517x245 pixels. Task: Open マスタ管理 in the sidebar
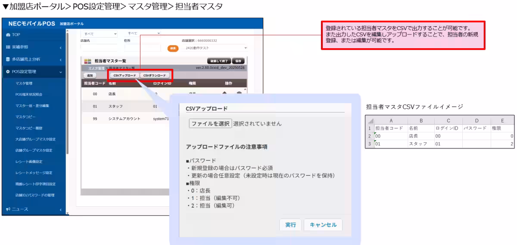tap(24, 83)
